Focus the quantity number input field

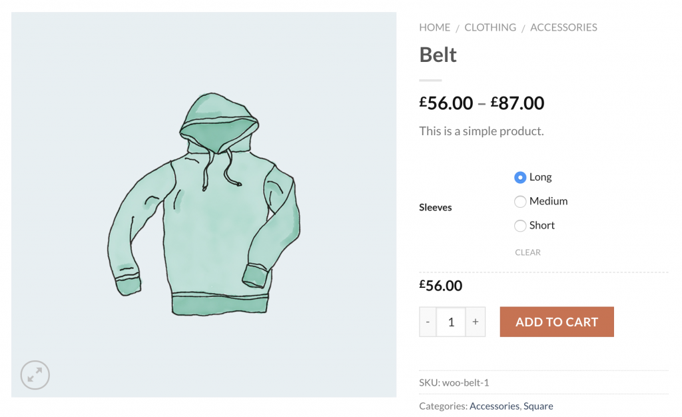point(451,322)
